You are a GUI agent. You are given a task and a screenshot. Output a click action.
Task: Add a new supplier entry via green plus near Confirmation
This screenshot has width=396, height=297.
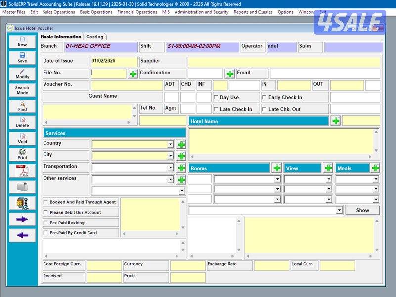(230, 73)
